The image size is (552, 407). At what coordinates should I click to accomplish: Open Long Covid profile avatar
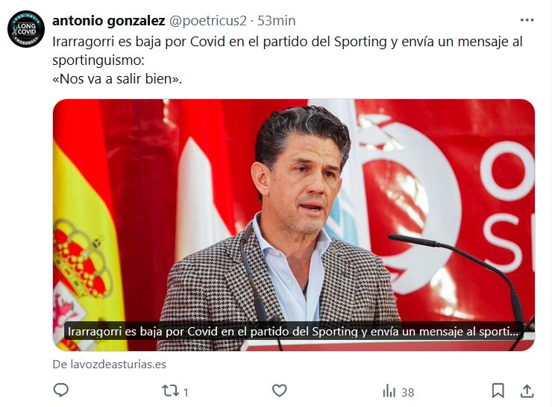click(x=26, y=29)
